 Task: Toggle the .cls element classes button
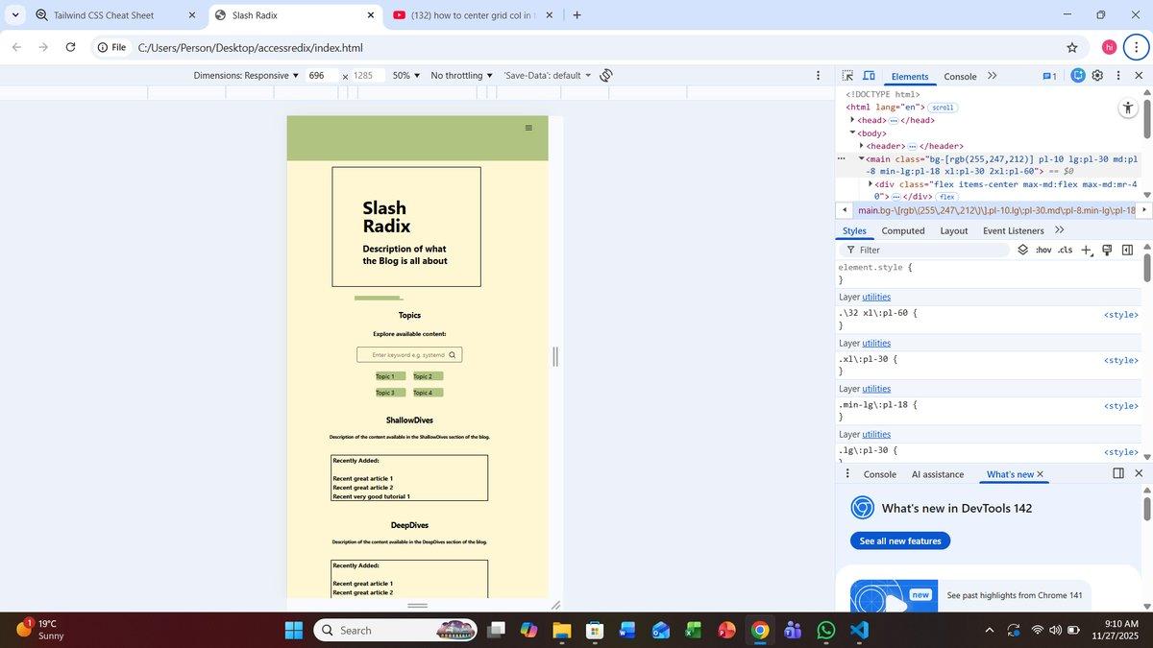pyautogui.click(x=1065, y=251)
